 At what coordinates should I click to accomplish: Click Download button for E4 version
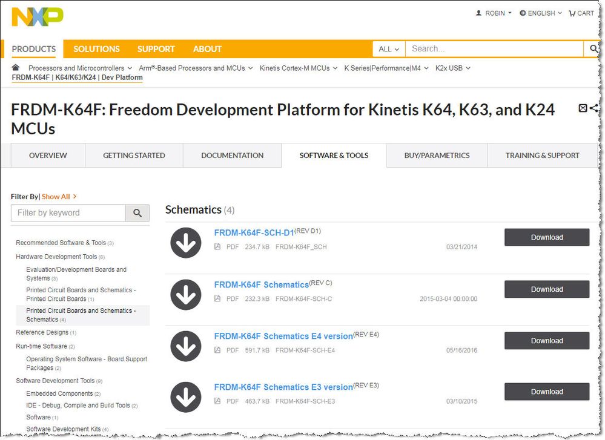tap(547, 341)
